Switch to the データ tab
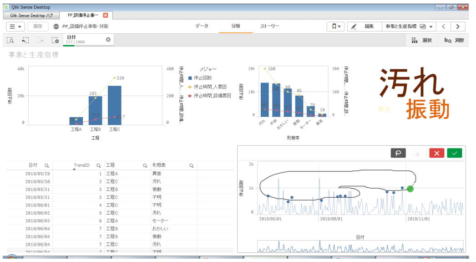Image resolution: width=476 pixels, height=262 pixels. click(x=202, y=26)
